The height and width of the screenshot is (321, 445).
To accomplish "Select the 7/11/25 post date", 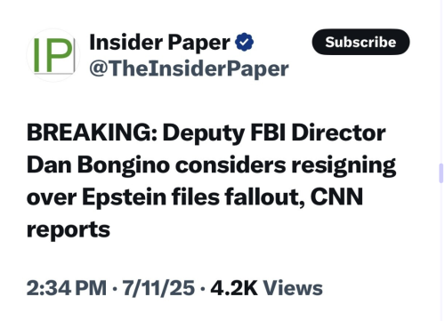I will [158, 288].
